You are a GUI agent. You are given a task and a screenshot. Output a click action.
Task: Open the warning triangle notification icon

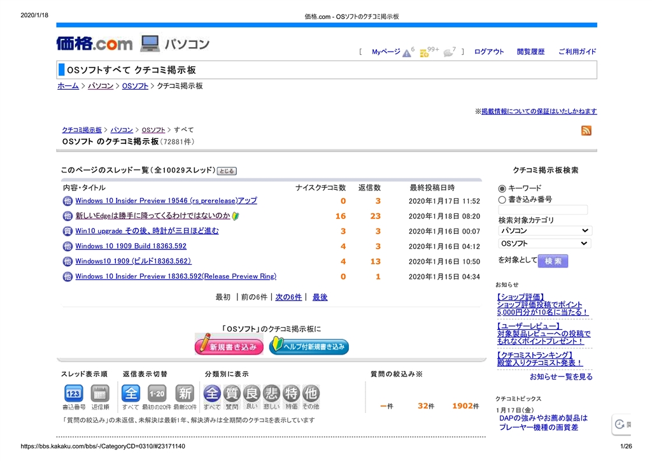pyautogui.click(x=406, y=53)
